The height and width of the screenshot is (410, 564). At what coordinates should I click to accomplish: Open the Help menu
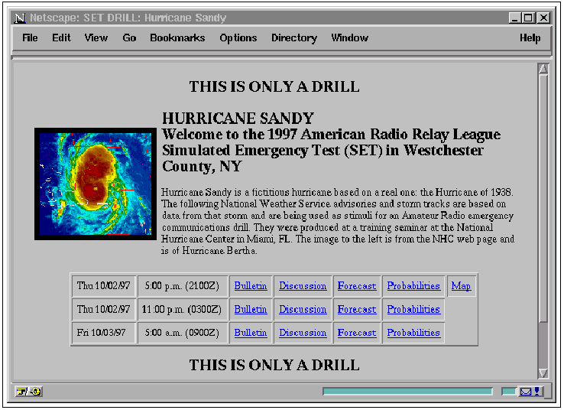click(530, 37)
